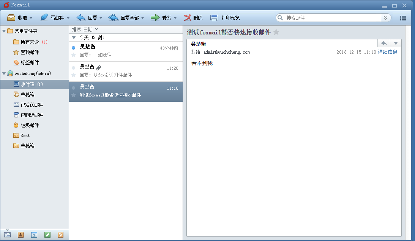Image resolution: width=415 pixels, height=241 pixels.
Task: Switch to RSS feeds bottom icon
Action: 61,235
